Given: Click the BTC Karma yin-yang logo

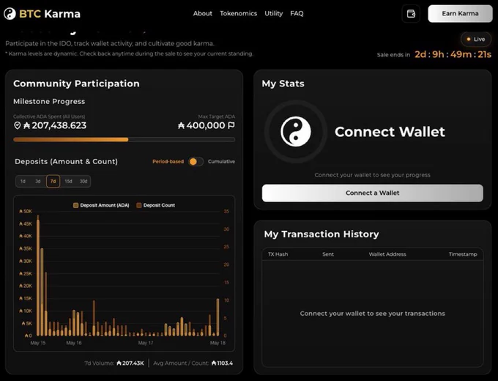Looking at the screenshot, I should coord(10,14).
